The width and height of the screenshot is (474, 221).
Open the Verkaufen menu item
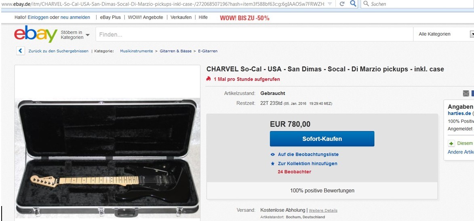click(x=181, y=17)
